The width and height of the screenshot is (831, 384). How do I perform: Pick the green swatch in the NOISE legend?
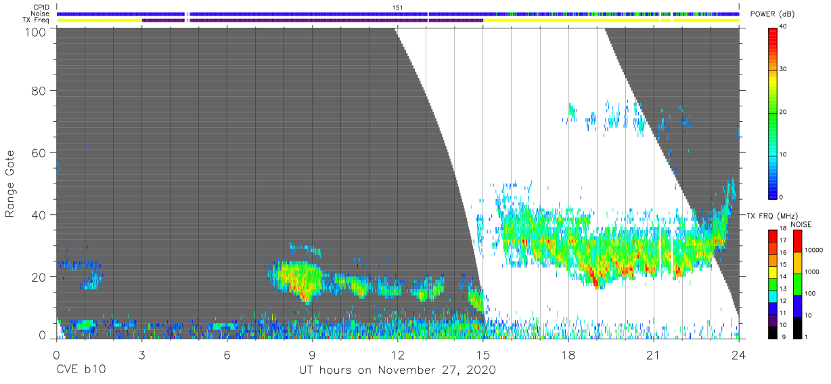pyautogui.click(x=798, y=284)
